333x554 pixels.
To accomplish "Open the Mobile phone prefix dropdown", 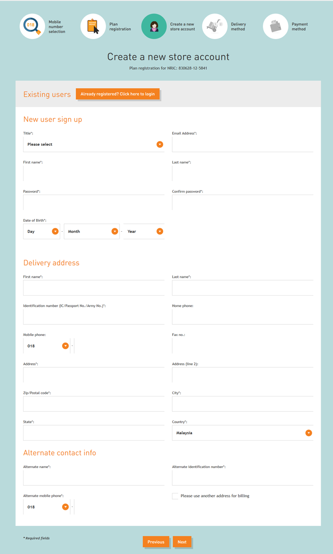I will point(47,346).
